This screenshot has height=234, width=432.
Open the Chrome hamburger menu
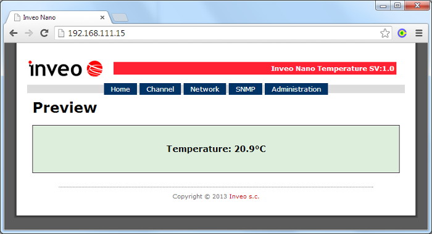point(419,33)
